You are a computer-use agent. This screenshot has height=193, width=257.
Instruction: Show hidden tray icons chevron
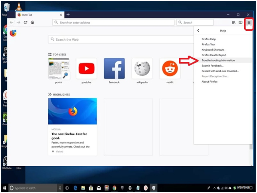[214, 188]
